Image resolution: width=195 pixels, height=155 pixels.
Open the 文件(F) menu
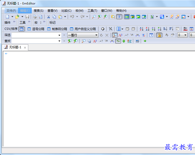(x=11, y=11)
